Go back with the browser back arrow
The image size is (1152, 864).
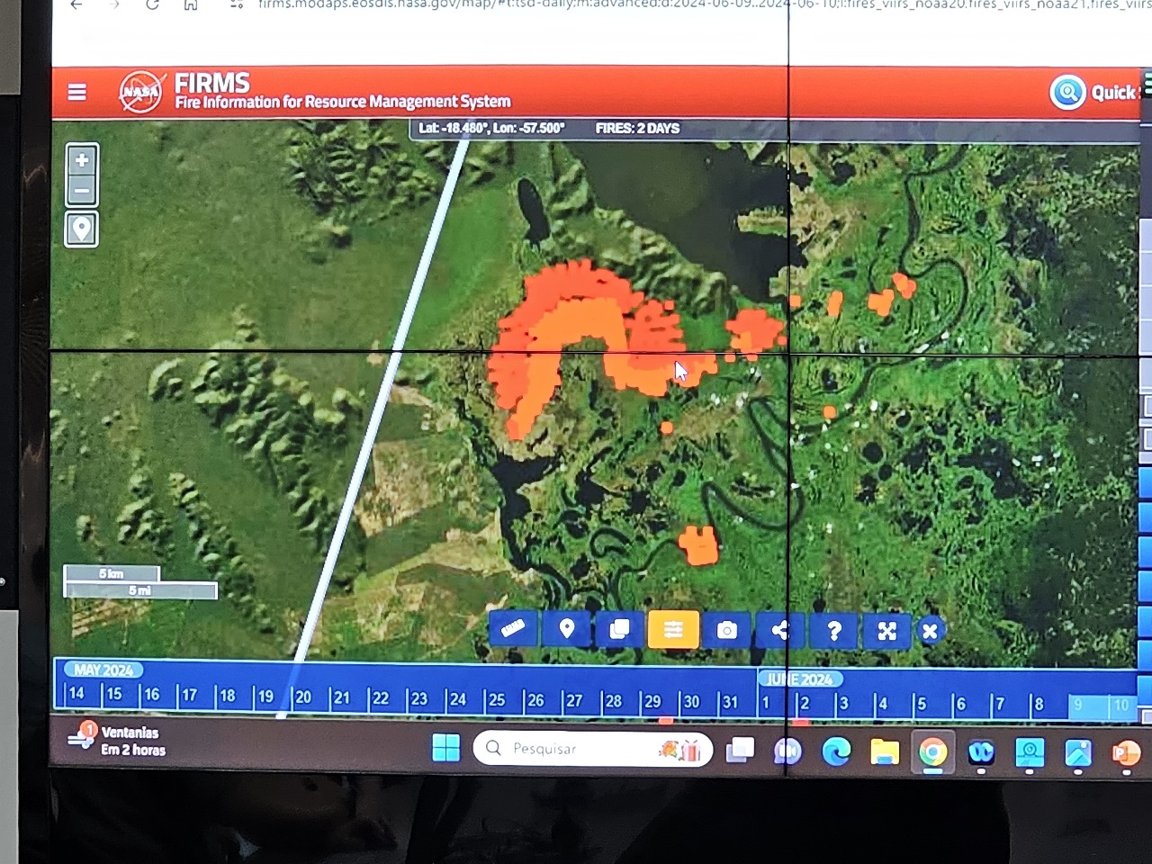pos(77,4)
